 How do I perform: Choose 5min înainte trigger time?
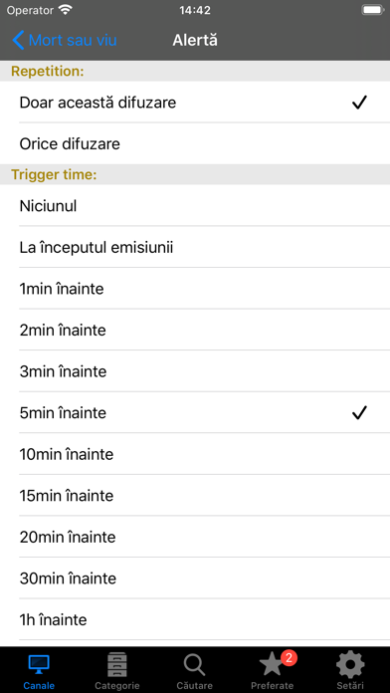(195, 413)
